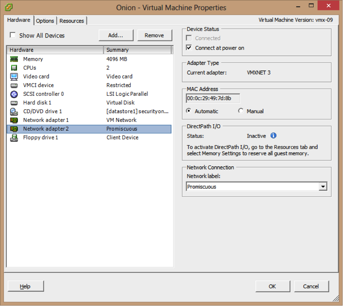The height and width of the screenshot is (306, 343).
Task: Click the VMCI device icon
Action: pyautogui.click(x=14, y=85)
